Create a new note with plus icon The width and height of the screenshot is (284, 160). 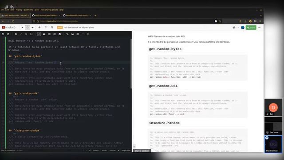pyautogui.click(x=39, y=28)
